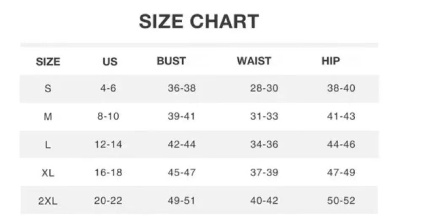
Task: Click bust measurement 39-41
Action: pos(182,116)
